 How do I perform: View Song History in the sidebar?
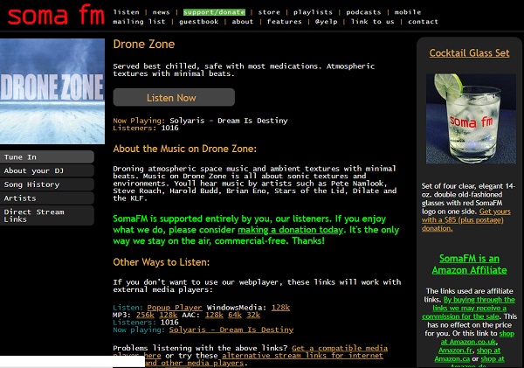pyautogui.click(x=47, y=184)
